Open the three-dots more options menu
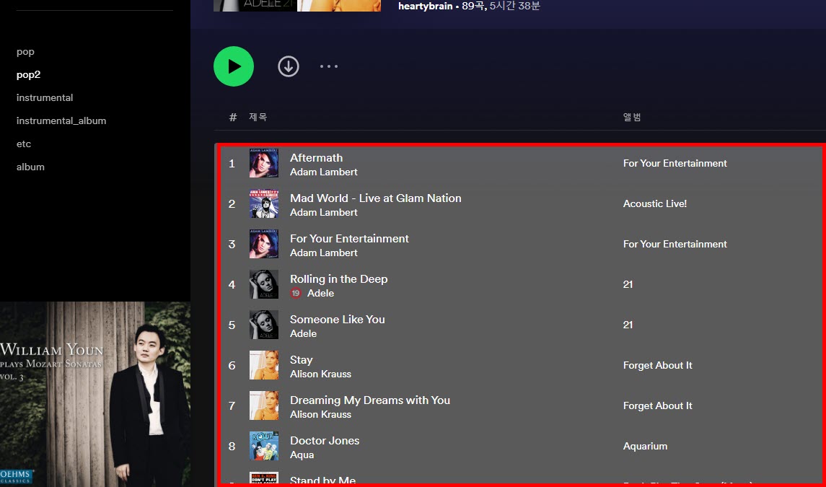826x487 pixels. click(x=329, y=66)
